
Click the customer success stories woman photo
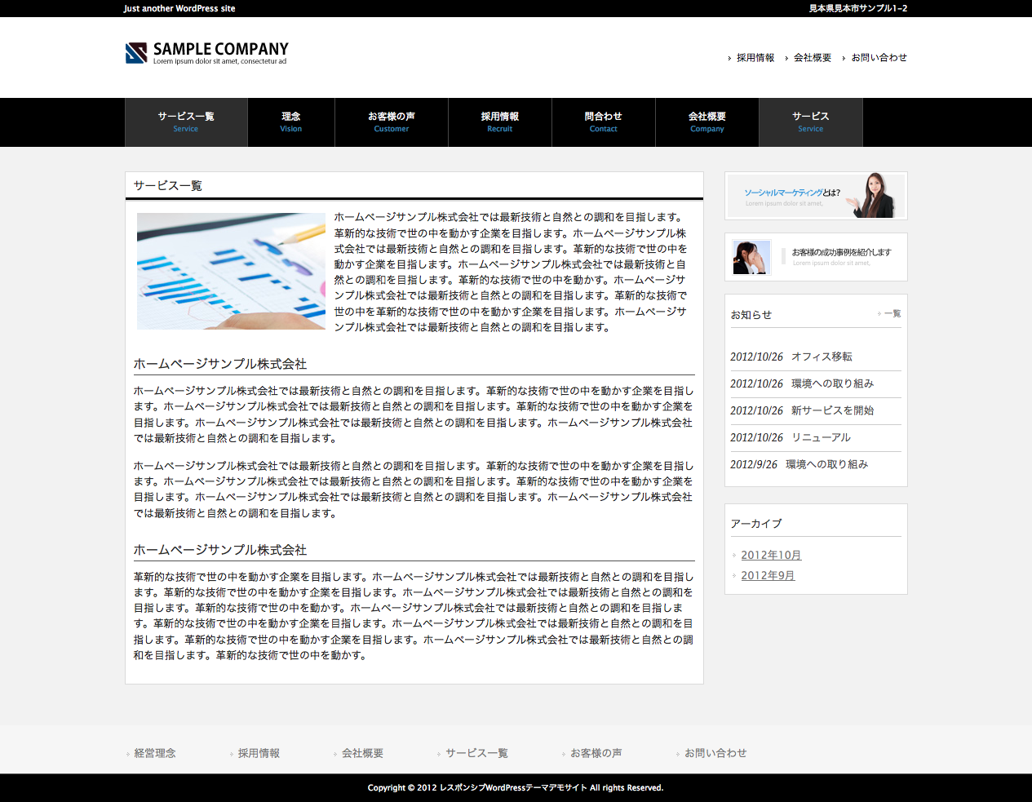point(751,257)
